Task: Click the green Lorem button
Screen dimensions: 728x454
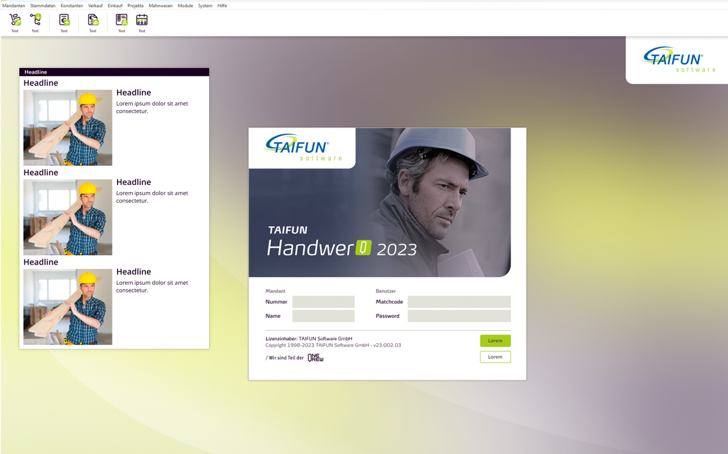Action: pyautogui.click(x=495, y=341)
